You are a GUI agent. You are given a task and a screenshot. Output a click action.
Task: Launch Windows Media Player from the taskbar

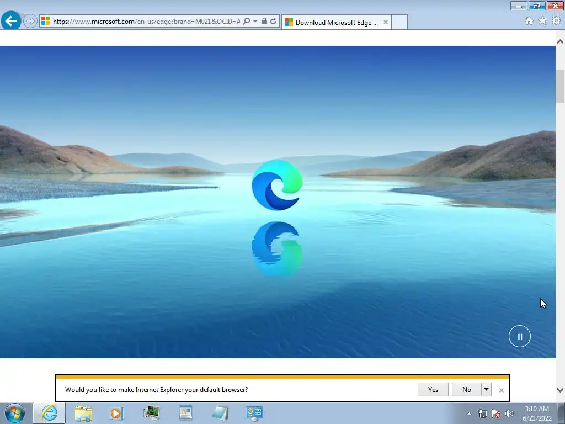[x=117, y=413]
